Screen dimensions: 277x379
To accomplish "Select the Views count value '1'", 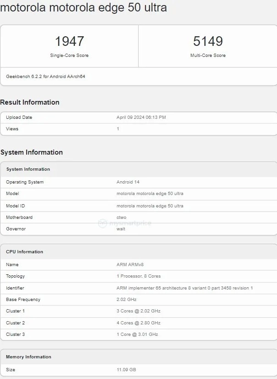I will click(x=118, y=129).
